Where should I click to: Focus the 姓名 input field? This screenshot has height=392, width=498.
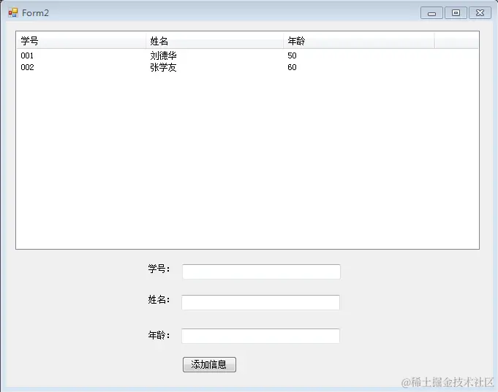(x=261, y=302)
